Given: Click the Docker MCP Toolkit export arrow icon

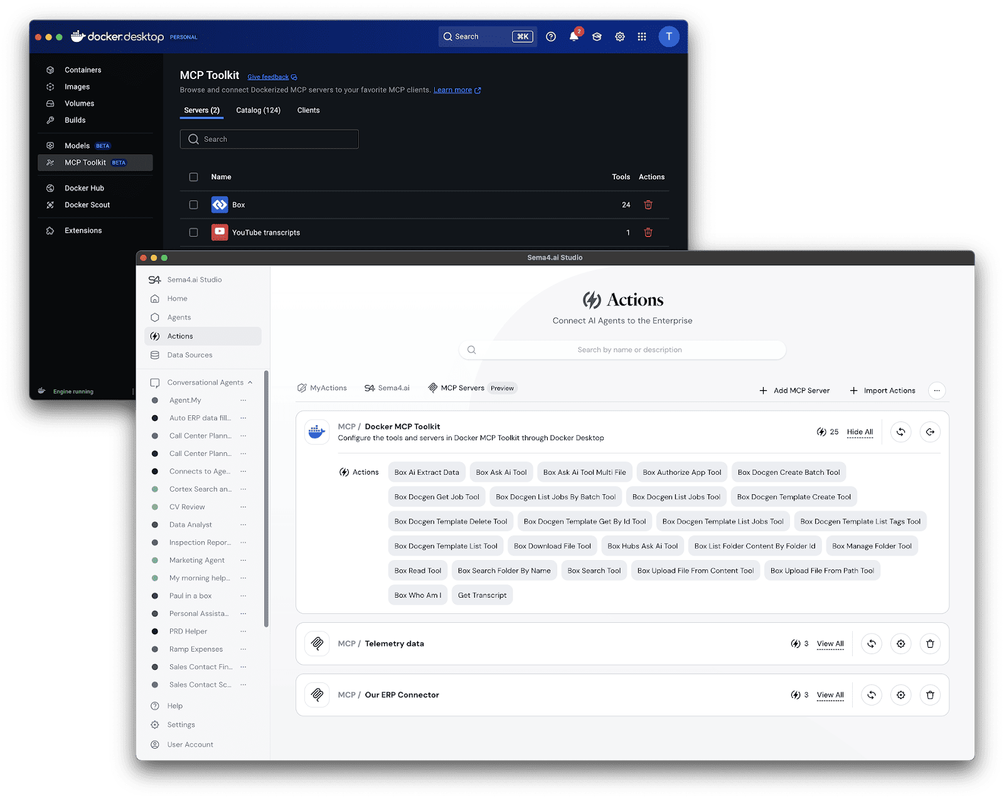Looking at the screenshot, I should [x=930, y=431].
